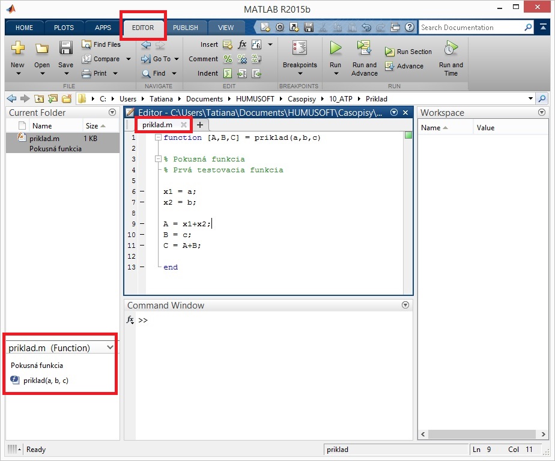Click the Advance button
Screen dimensions: 555x461
(x=404, y=66)
